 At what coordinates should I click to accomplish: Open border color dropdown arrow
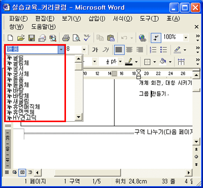click(137, 62)
